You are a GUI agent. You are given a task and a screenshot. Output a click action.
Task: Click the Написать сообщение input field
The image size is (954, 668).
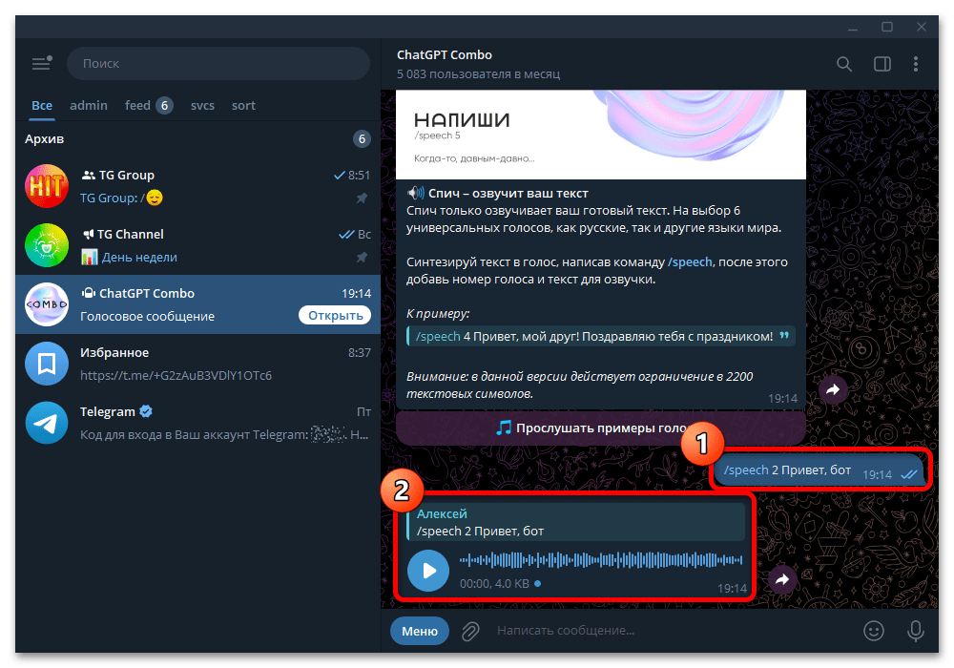click(x=673, y=631)
